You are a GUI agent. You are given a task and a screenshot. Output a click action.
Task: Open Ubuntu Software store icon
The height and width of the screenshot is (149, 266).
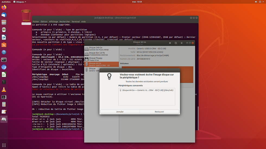4,45
